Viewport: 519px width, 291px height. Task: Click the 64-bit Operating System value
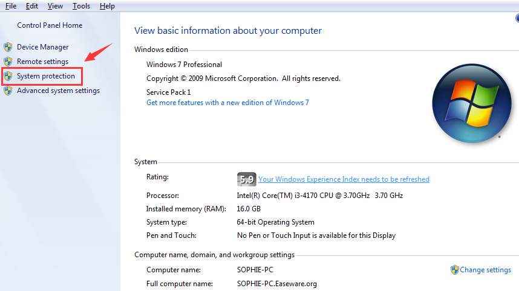pyautogui.click(x=275, y=222)
